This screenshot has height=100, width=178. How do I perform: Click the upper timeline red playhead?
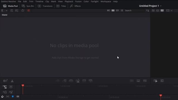pos(23,86)
